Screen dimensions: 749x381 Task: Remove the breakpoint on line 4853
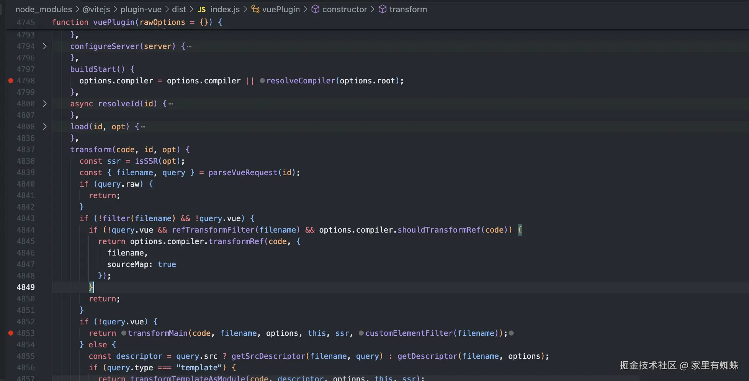click(x=11, y=333)
